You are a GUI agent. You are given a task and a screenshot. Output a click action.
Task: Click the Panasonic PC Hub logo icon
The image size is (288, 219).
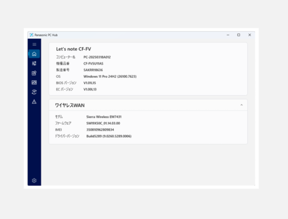(x=31, y=35)
